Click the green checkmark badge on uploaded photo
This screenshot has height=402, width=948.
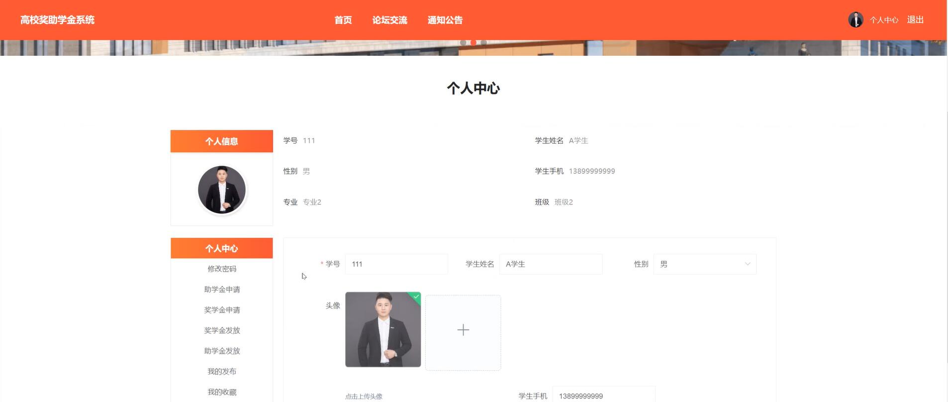[416, 297]
